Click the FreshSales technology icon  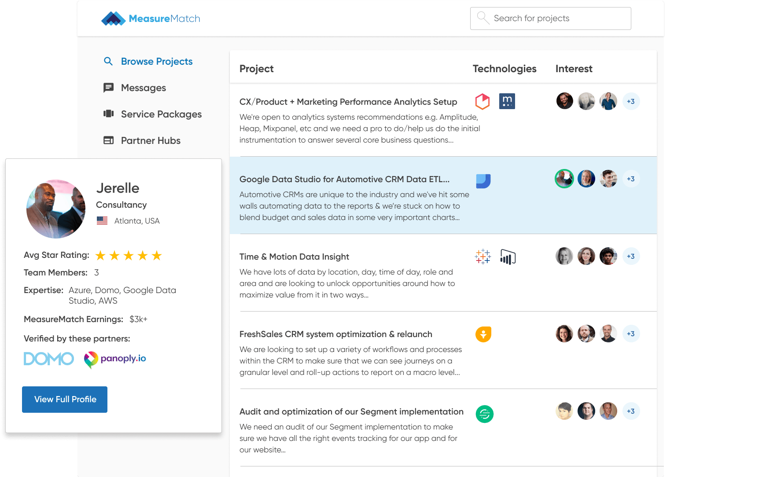click(x=483, y=334)
